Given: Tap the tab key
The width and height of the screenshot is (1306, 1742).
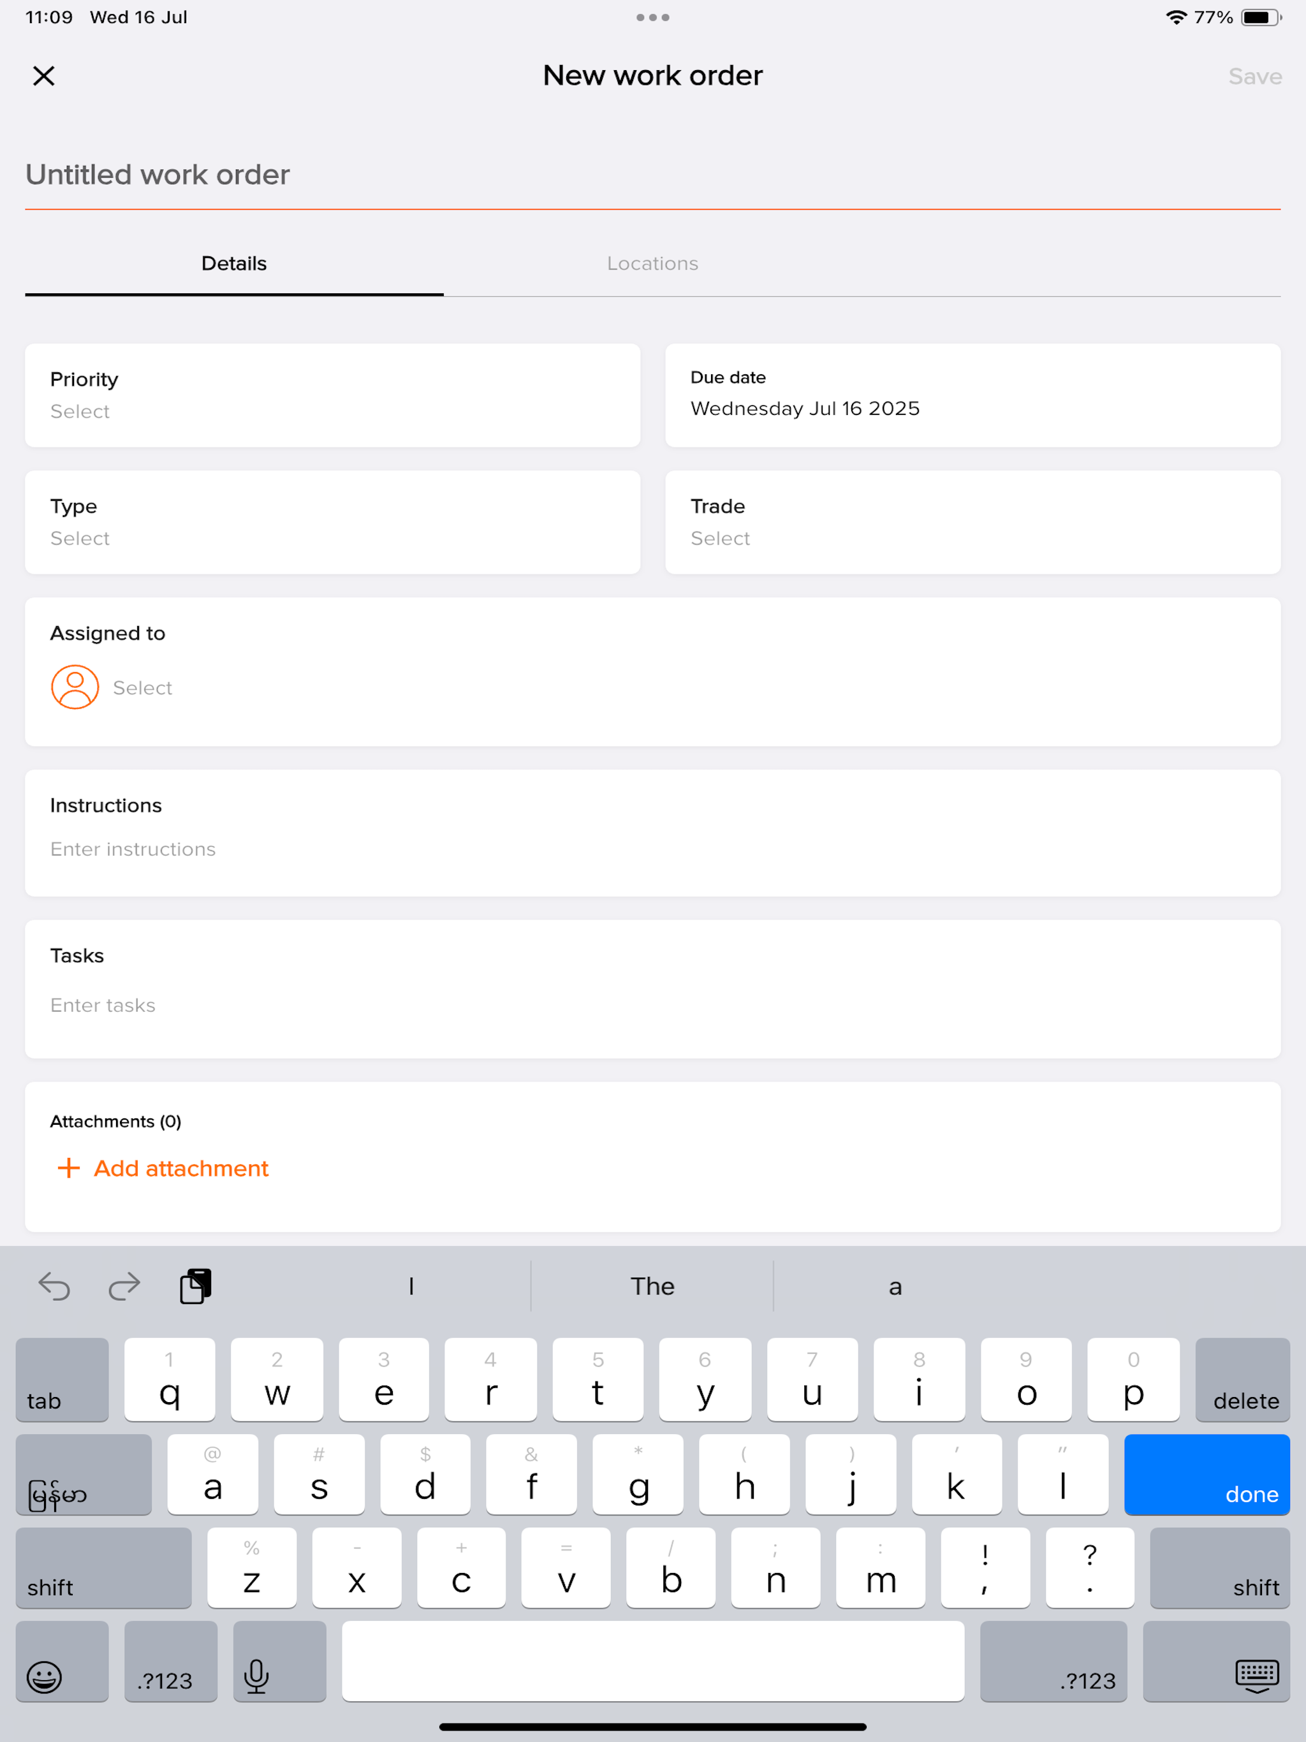Looking at the screenshot, I should pyautogui.click(x=62, y=1379).
